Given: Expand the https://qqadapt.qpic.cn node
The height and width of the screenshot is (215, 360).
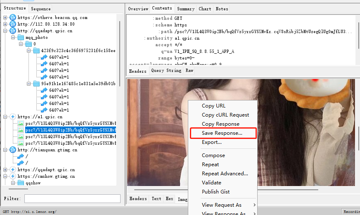Looking at the screenshot, I should tap(5, 170).
